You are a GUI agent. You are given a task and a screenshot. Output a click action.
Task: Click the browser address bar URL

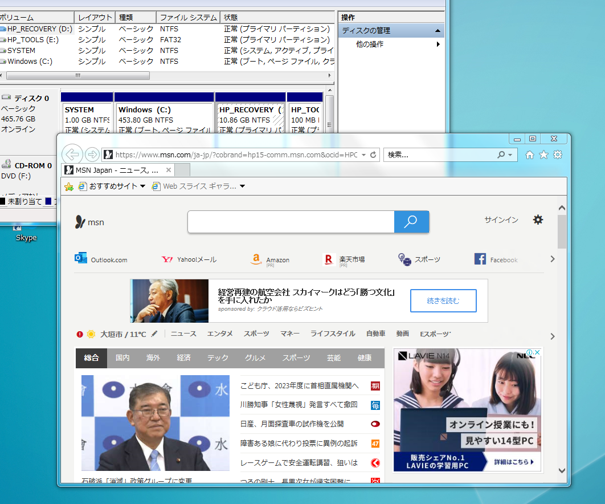coord(236,155)
